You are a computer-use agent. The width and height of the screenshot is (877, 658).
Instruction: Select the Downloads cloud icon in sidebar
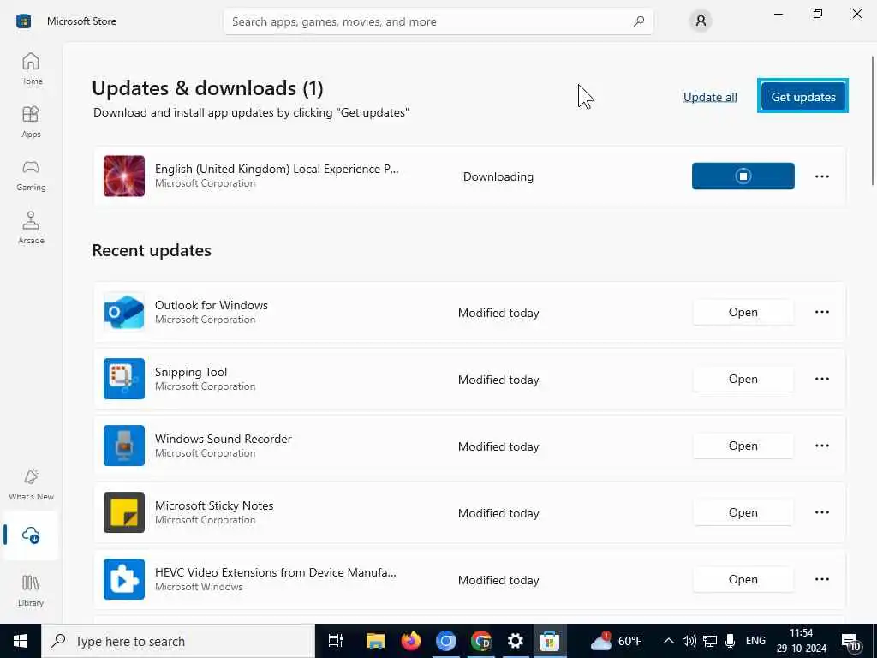coord(31,535)
